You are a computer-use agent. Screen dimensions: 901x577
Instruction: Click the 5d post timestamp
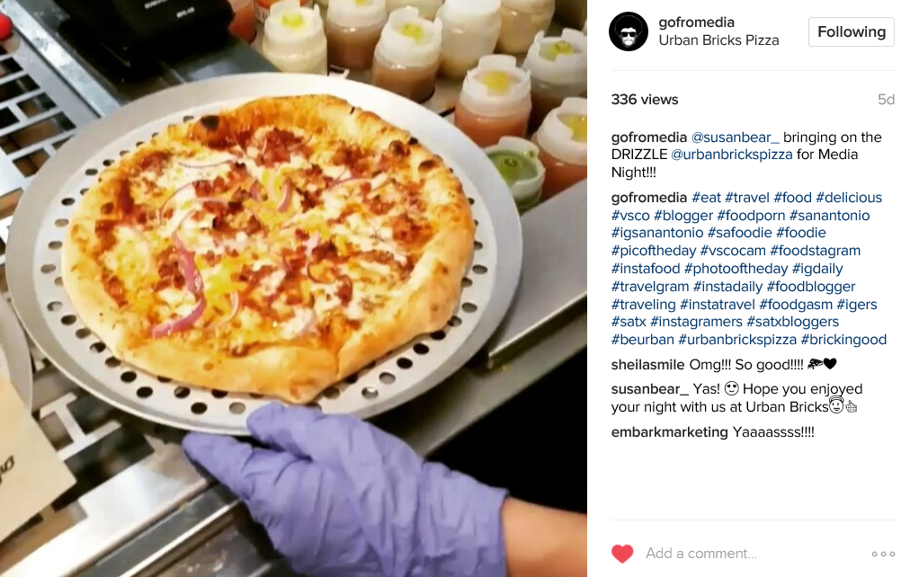coord(886,100)
